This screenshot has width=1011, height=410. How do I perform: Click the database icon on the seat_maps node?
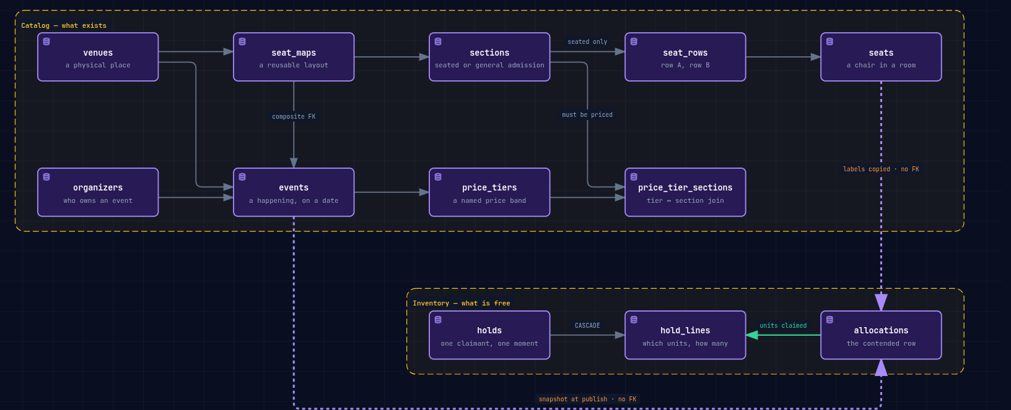point(242,41)
